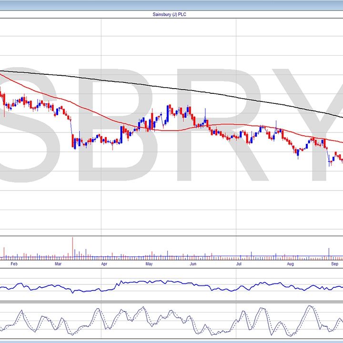The height and width of the screenshot is (343, 343).
Task: Click the tallest red volume bar in March
Action: (x=73, y=249)
